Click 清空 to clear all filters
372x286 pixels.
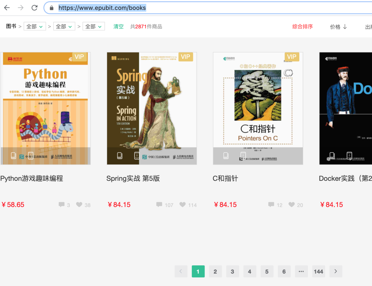coord(118,26)
